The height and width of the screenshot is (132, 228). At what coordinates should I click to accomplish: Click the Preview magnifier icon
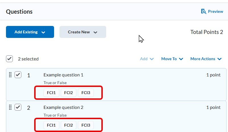(204, 11)
